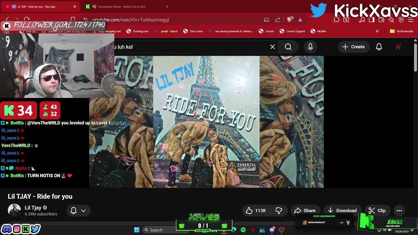Open Brave Shields panel
Image resolution: width=418 pixels, height=235 pixels.
[x=289, y=20]
